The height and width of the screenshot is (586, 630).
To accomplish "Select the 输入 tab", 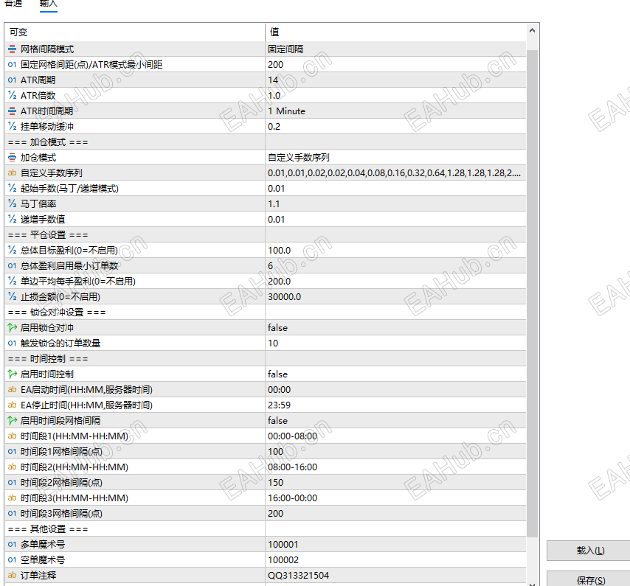I will click(49, 4).
